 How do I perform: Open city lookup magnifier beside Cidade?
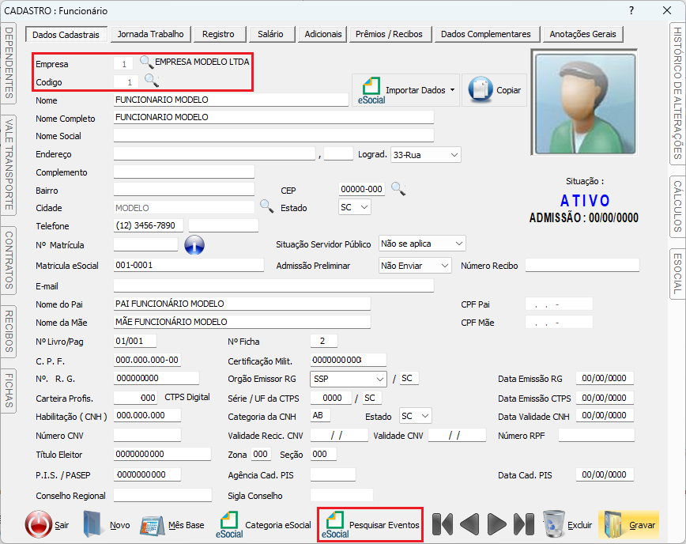point(267,207)
